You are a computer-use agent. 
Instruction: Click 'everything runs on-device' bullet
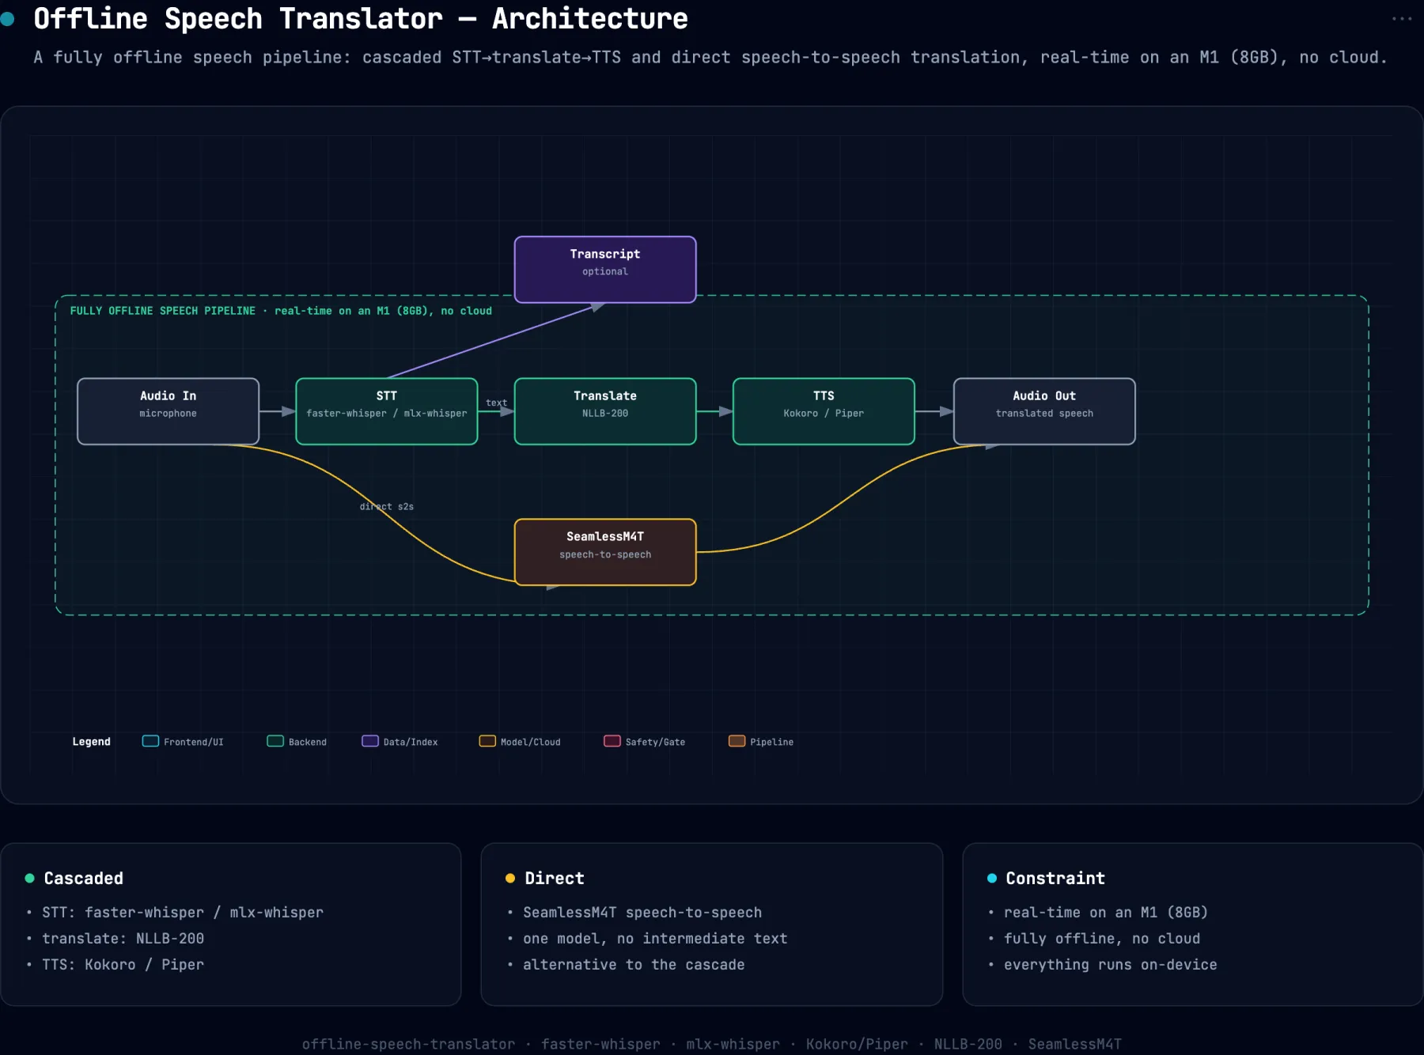1111,964
